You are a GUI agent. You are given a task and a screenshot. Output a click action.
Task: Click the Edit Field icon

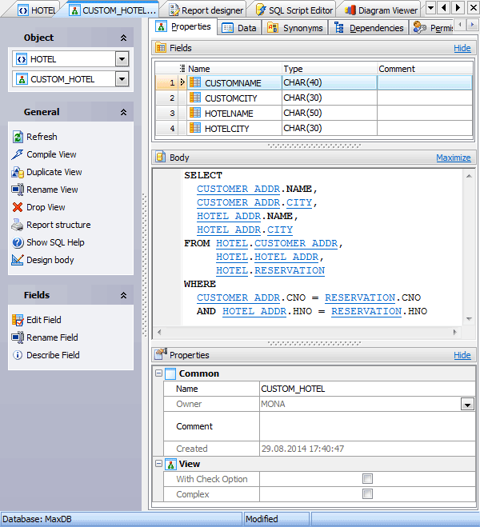point(18,320)
